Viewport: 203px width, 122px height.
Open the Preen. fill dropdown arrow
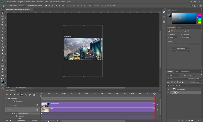[201, 82]
